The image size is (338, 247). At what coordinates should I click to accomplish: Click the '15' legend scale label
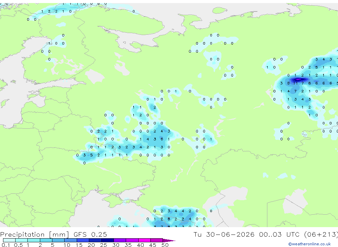(79, 245)
